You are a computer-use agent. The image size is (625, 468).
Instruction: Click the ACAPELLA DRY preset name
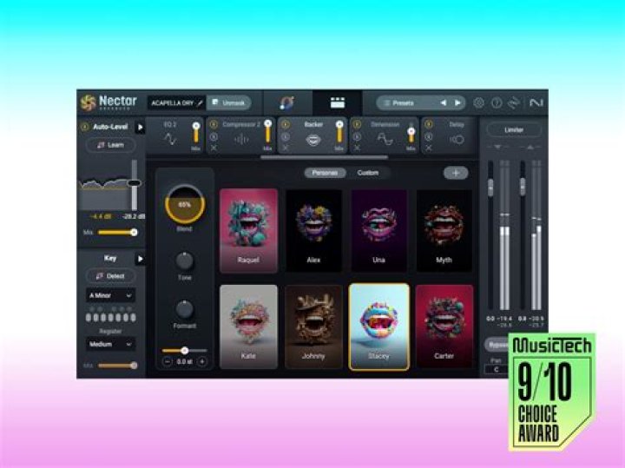point(172,102)
